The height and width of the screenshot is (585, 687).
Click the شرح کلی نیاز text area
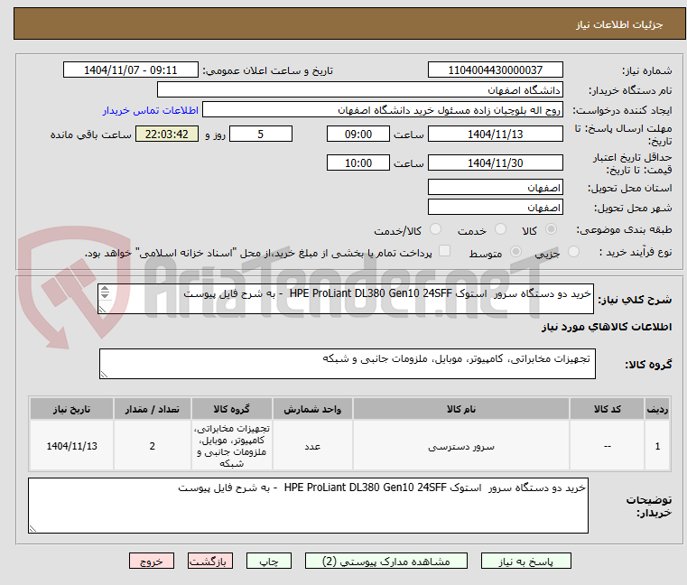coord(346,299)
